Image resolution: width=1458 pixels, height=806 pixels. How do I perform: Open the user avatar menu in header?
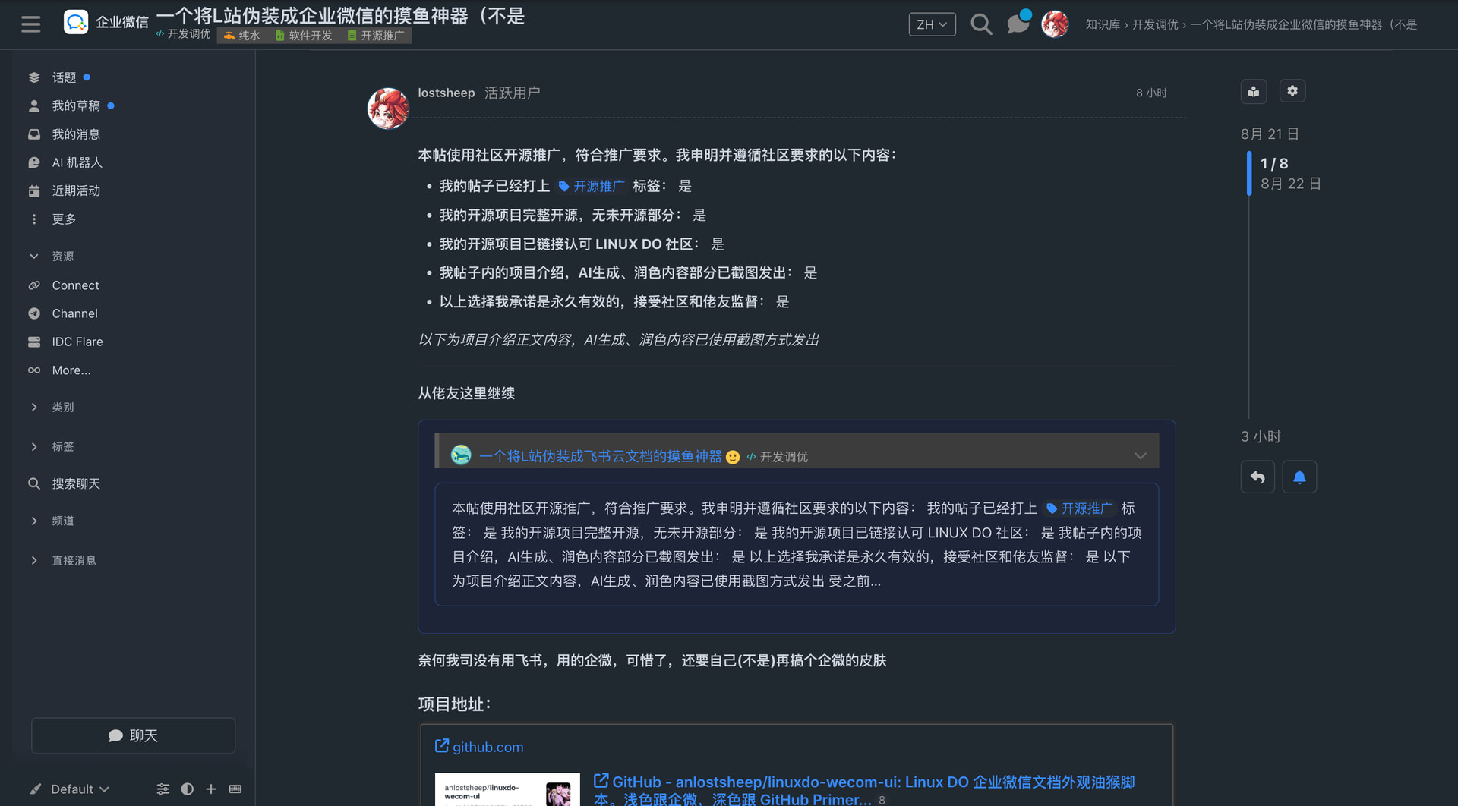click(x=1055, y=24)
